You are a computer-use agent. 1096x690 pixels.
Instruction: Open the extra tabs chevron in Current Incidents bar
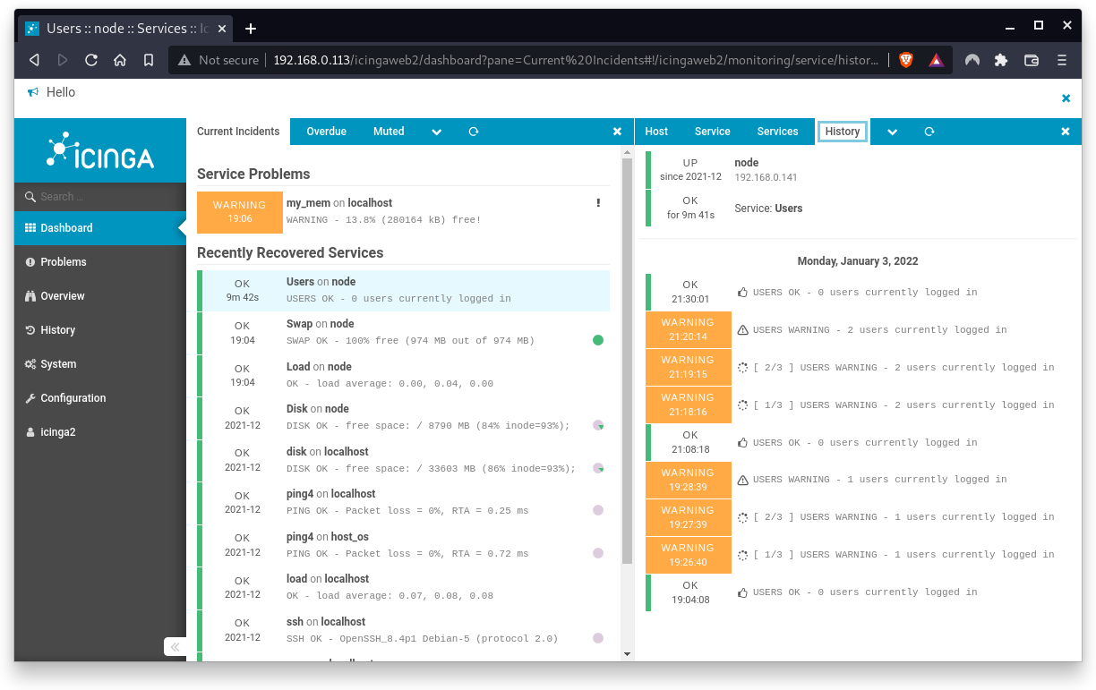point(436,132)
